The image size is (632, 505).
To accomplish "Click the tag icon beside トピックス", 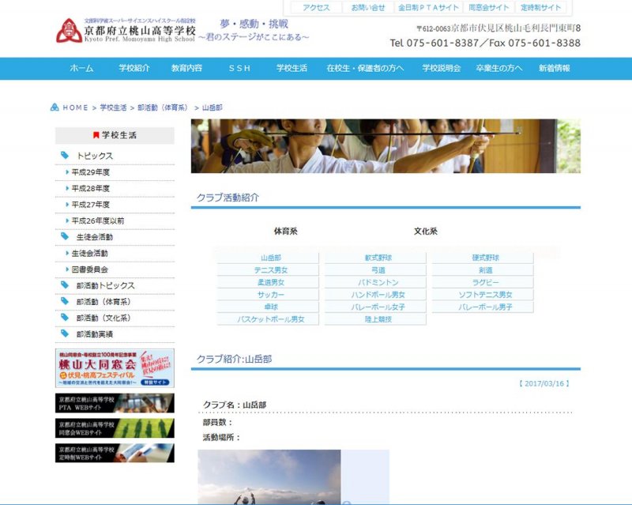I will click(65, 156).
